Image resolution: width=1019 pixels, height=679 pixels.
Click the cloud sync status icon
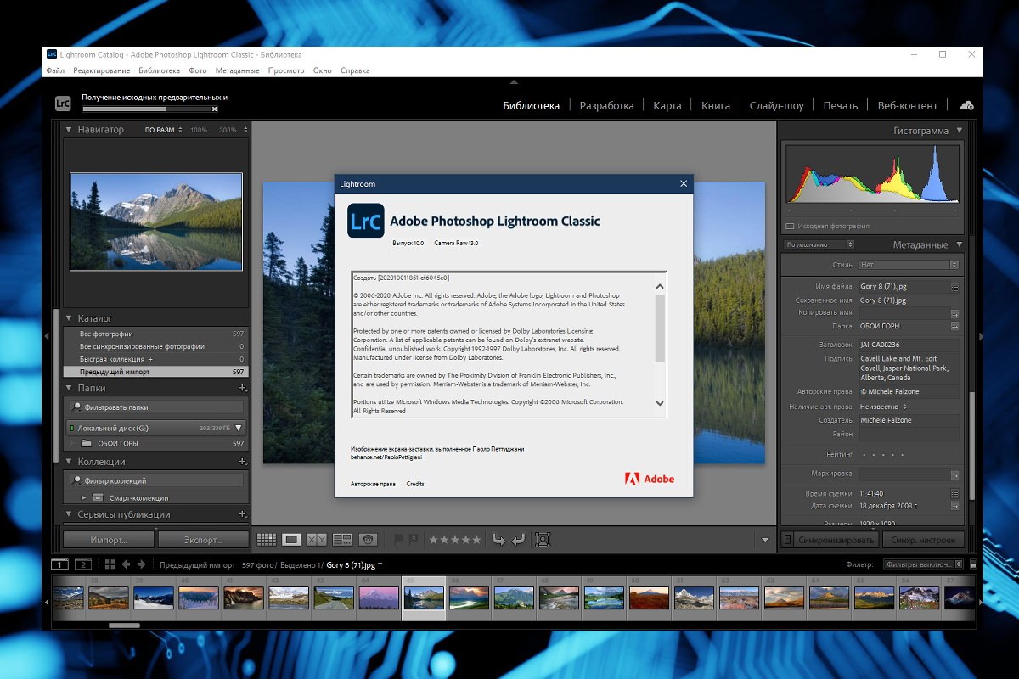click(966, 105)
